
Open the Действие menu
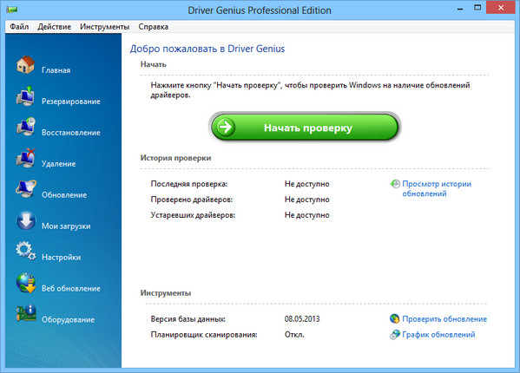click(54, 27)
